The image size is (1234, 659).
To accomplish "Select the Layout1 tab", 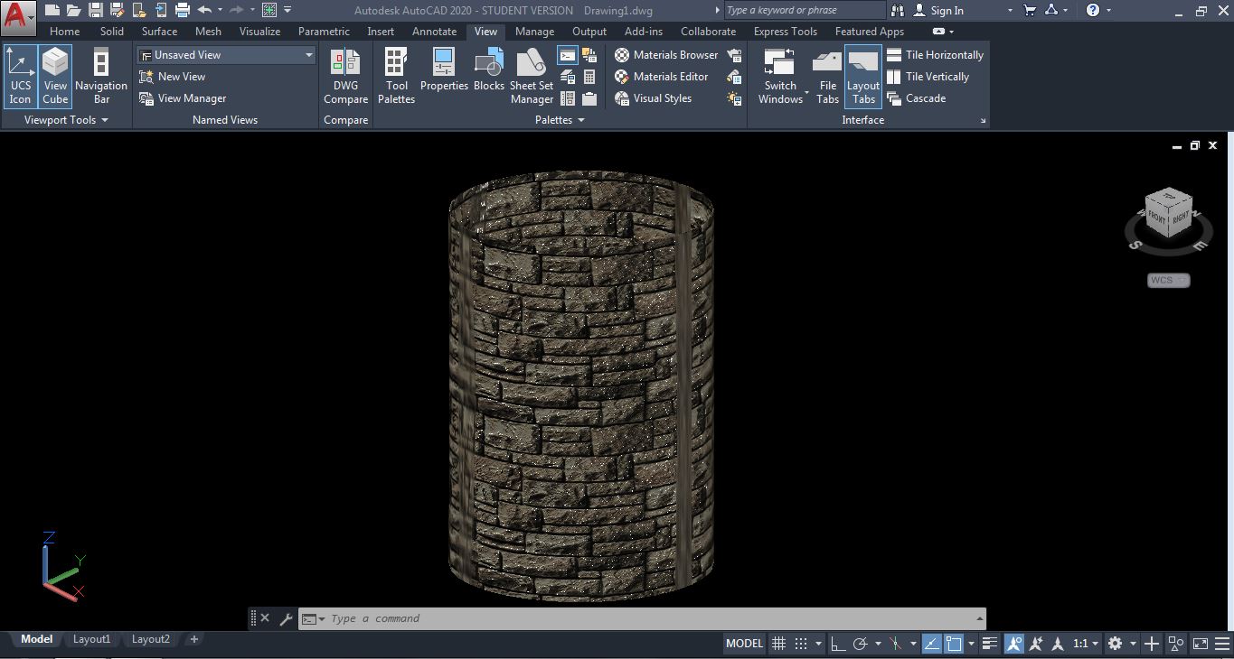I will [91, 639].
